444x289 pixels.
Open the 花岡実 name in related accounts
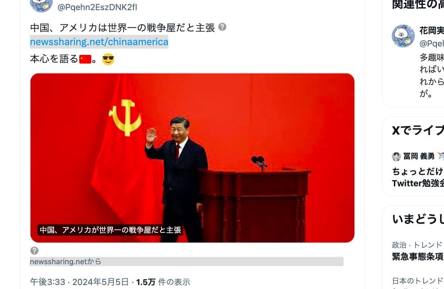(x=432, y=30)
